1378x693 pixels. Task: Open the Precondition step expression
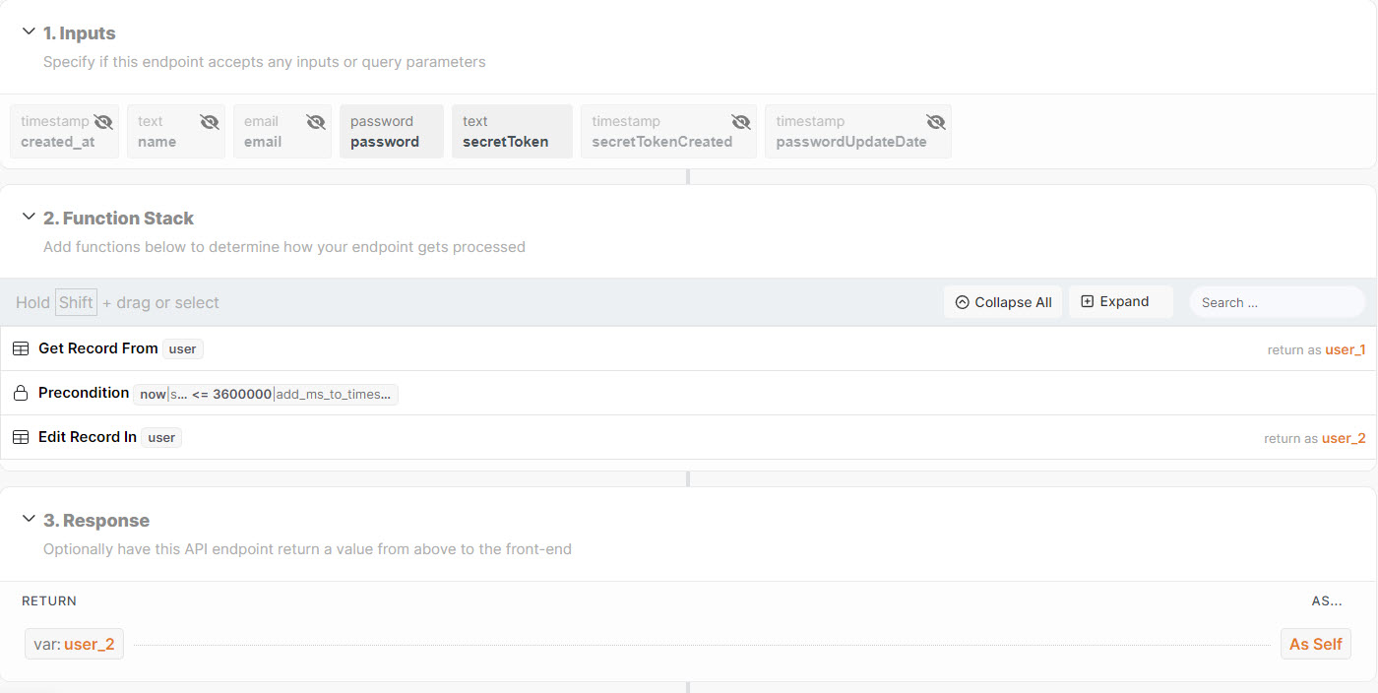click(266, 395)
